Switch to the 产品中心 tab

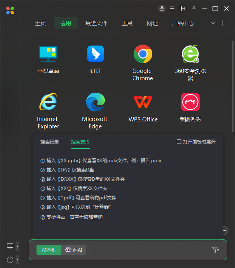click(x=183, y=23)
